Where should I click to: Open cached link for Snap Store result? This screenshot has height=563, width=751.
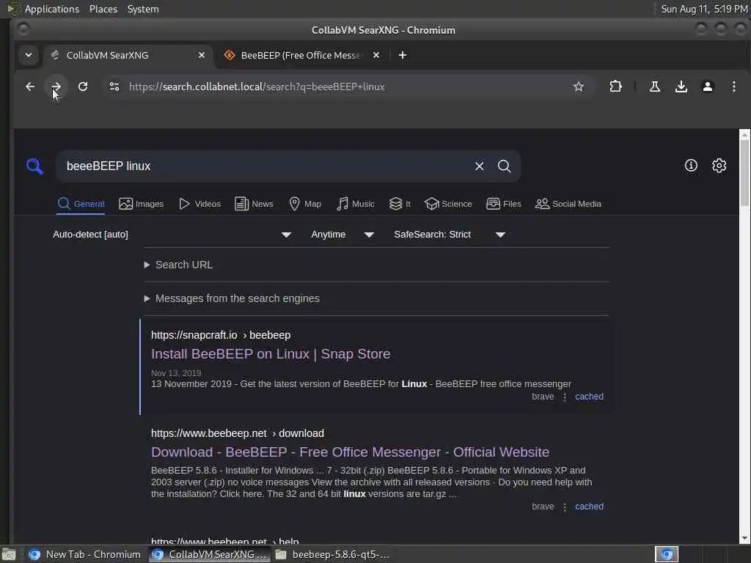click(x=589, y=397)
